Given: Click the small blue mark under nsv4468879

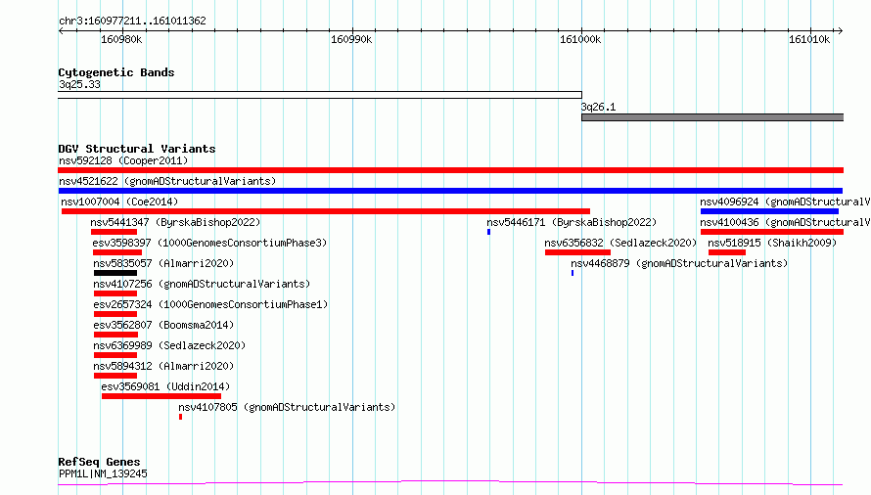Looking at the screenshot, I should pos(573,273).
